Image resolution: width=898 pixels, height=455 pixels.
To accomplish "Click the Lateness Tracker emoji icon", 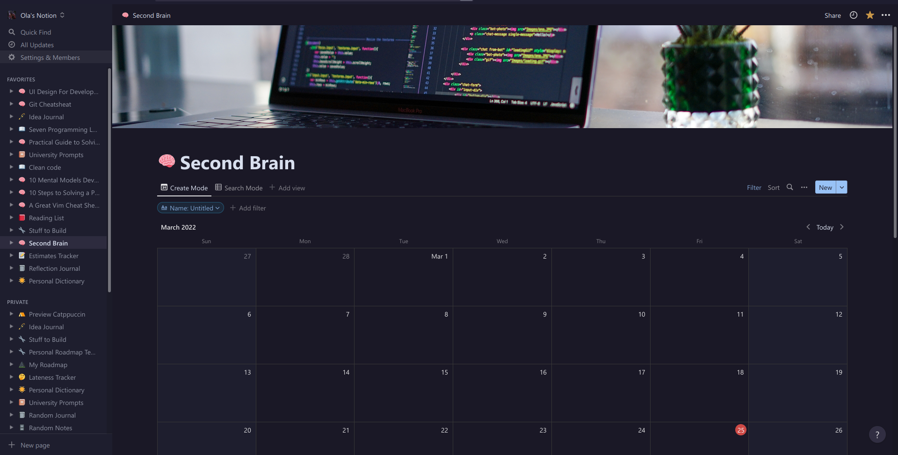I will click(22, 377).
